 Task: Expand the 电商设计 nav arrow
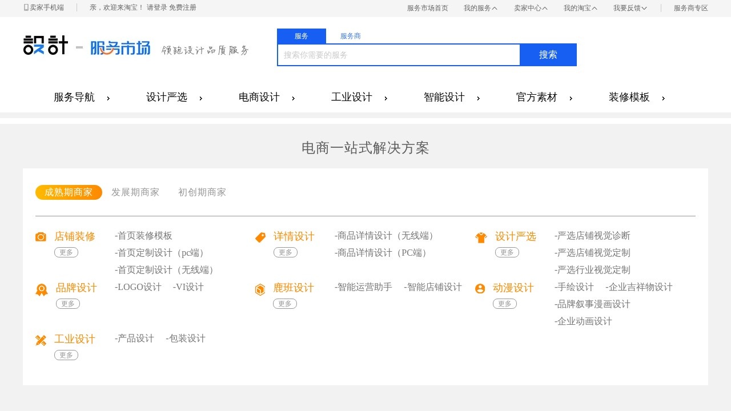coord(293,98)
